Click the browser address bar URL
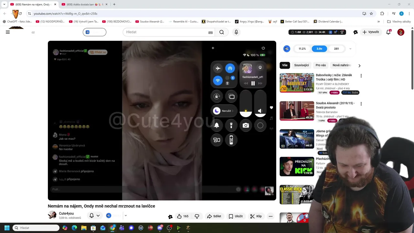This screenshot has height=233, width=414. (66, 14)
